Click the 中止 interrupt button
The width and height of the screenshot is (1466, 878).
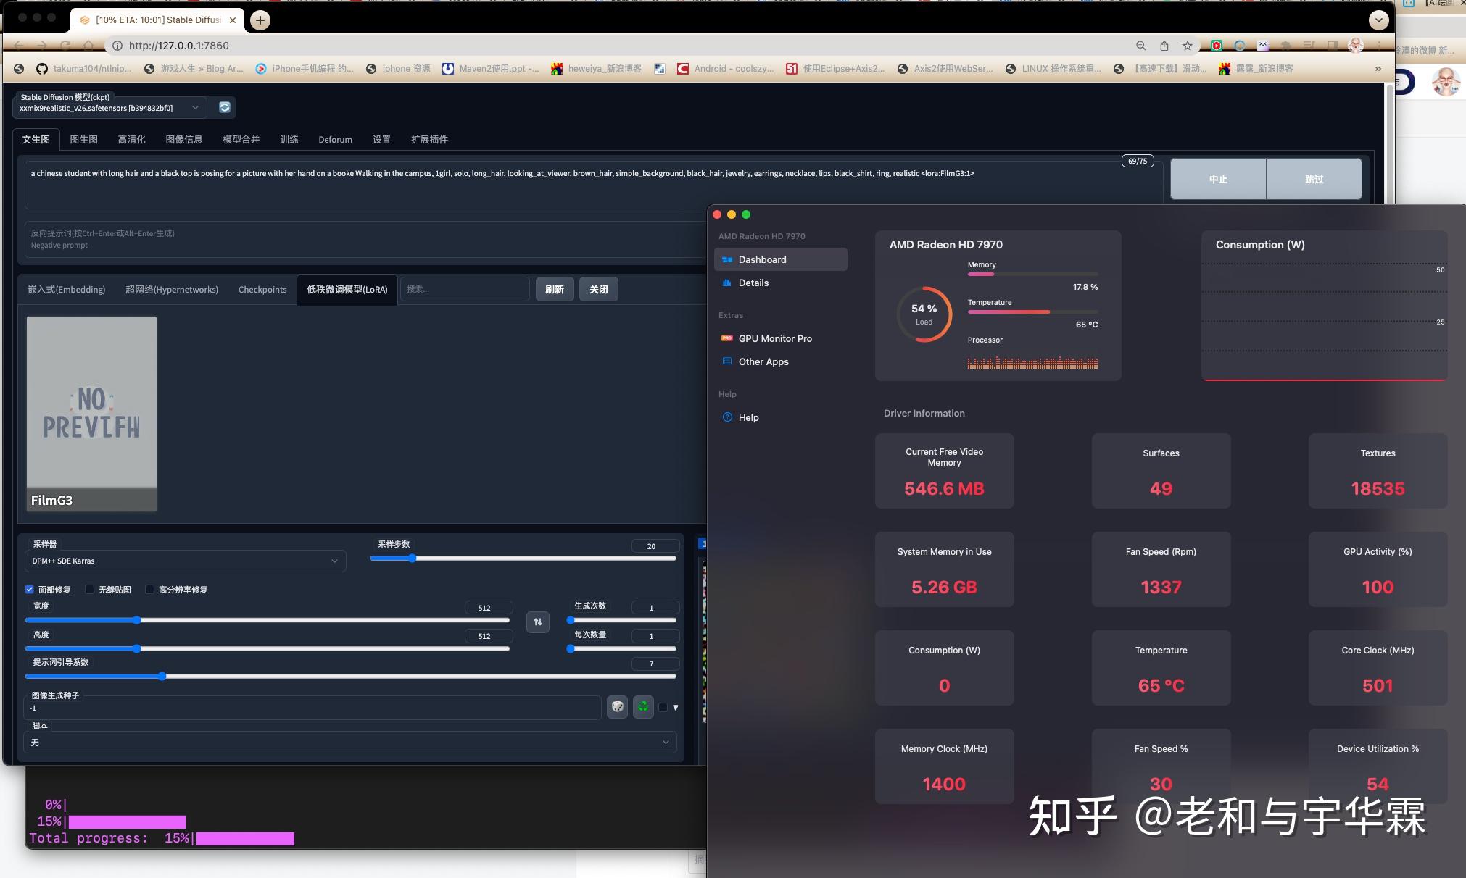point(1218,179)
